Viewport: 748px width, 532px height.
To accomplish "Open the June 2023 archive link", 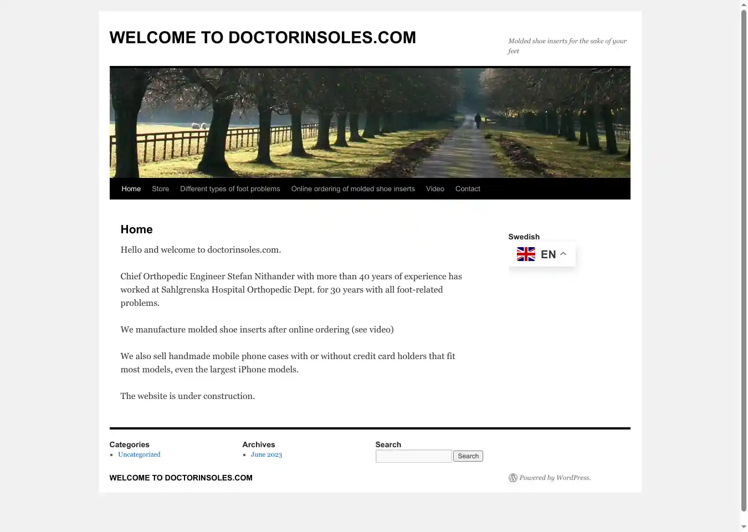I will coord(266,454).
